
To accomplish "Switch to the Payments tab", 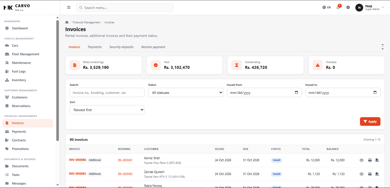I will (x=95, y=47).
